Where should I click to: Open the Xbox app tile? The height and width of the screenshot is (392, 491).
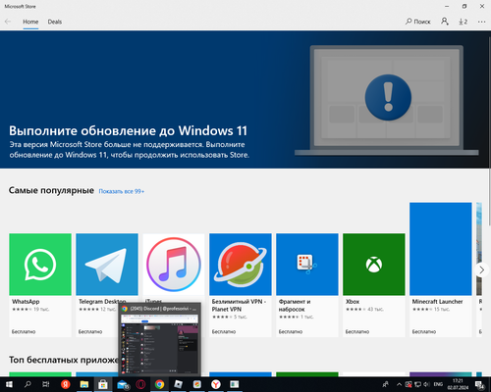pyautogui.click(x=374, y=285)
